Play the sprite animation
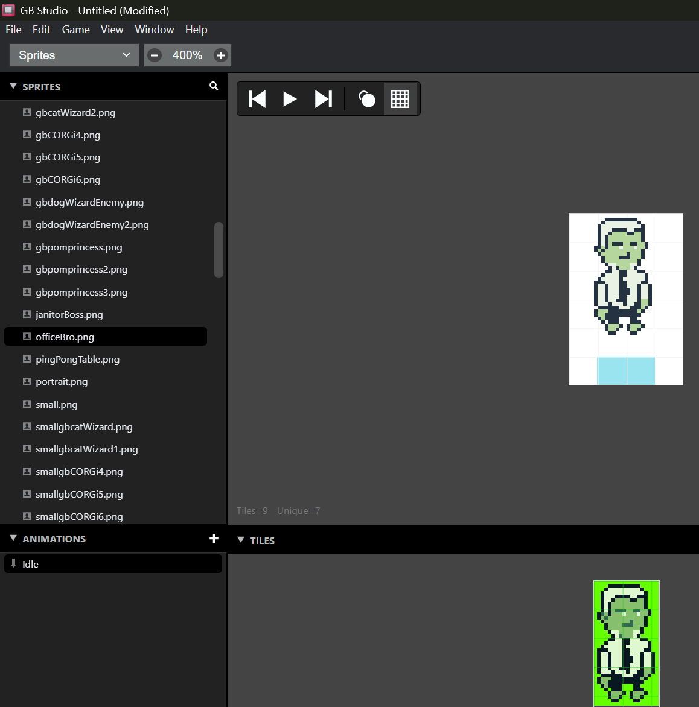This screenshot has width=699, height=707. (x=290, y=99)
